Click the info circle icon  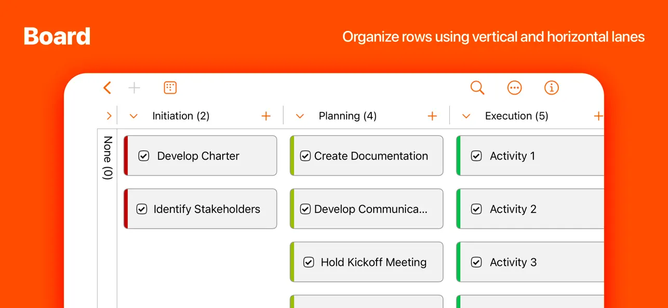click(551, 87)
